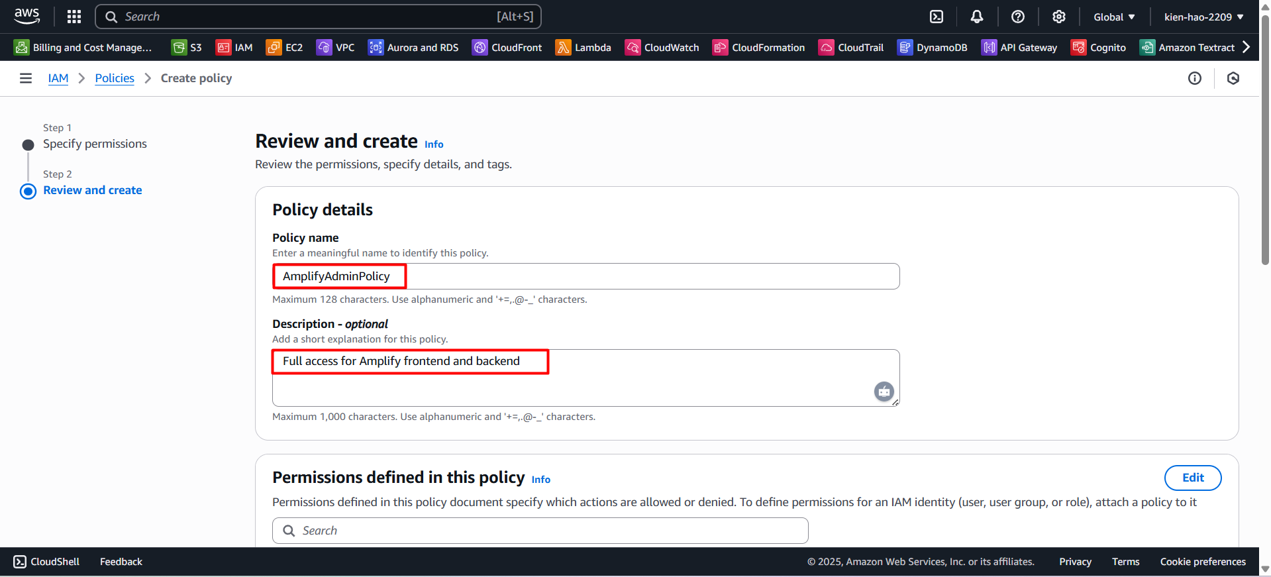Navigate to Policies breadcrumb link

(x=115, y=78)
